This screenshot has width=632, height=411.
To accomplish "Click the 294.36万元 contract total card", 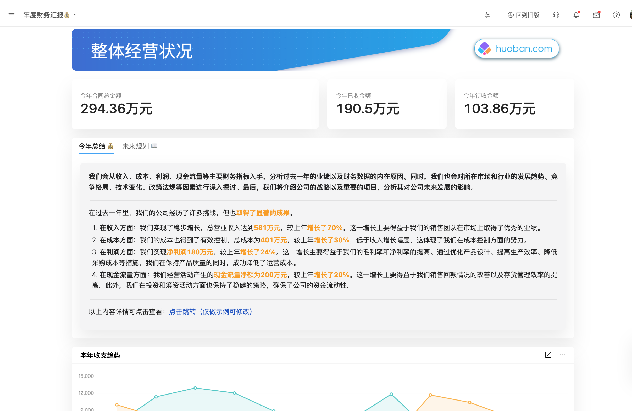I will [195, 104].
